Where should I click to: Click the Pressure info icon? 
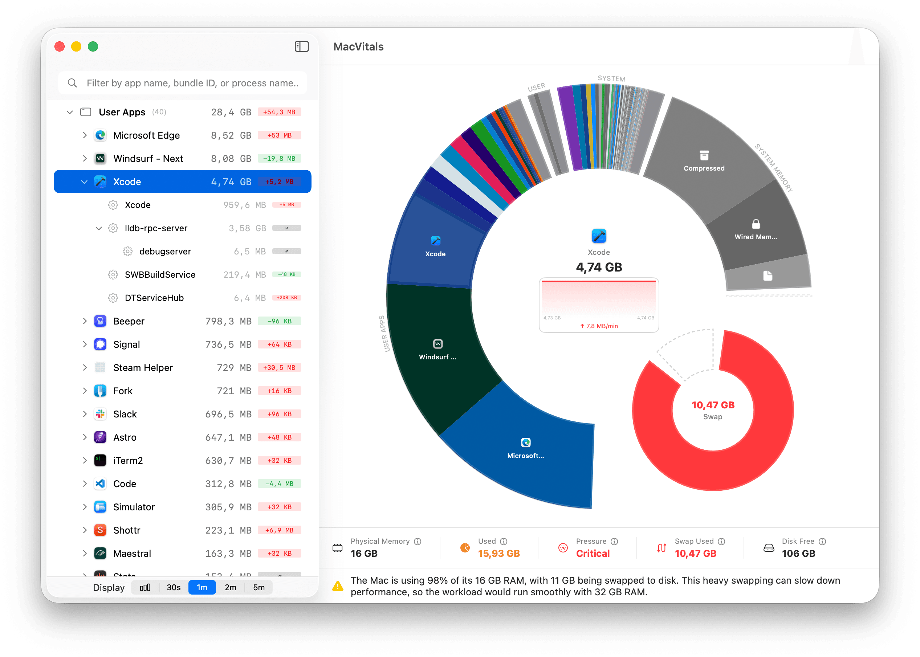(x=614, y=541)
